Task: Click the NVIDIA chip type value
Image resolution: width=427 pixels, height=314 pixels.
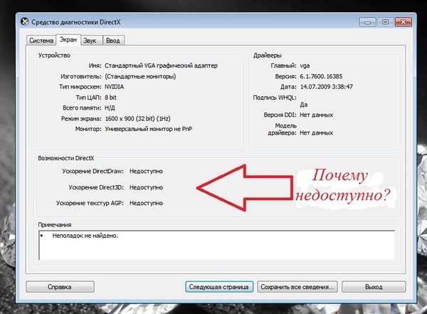Action: pyautogui.click(x=115, y=87)
